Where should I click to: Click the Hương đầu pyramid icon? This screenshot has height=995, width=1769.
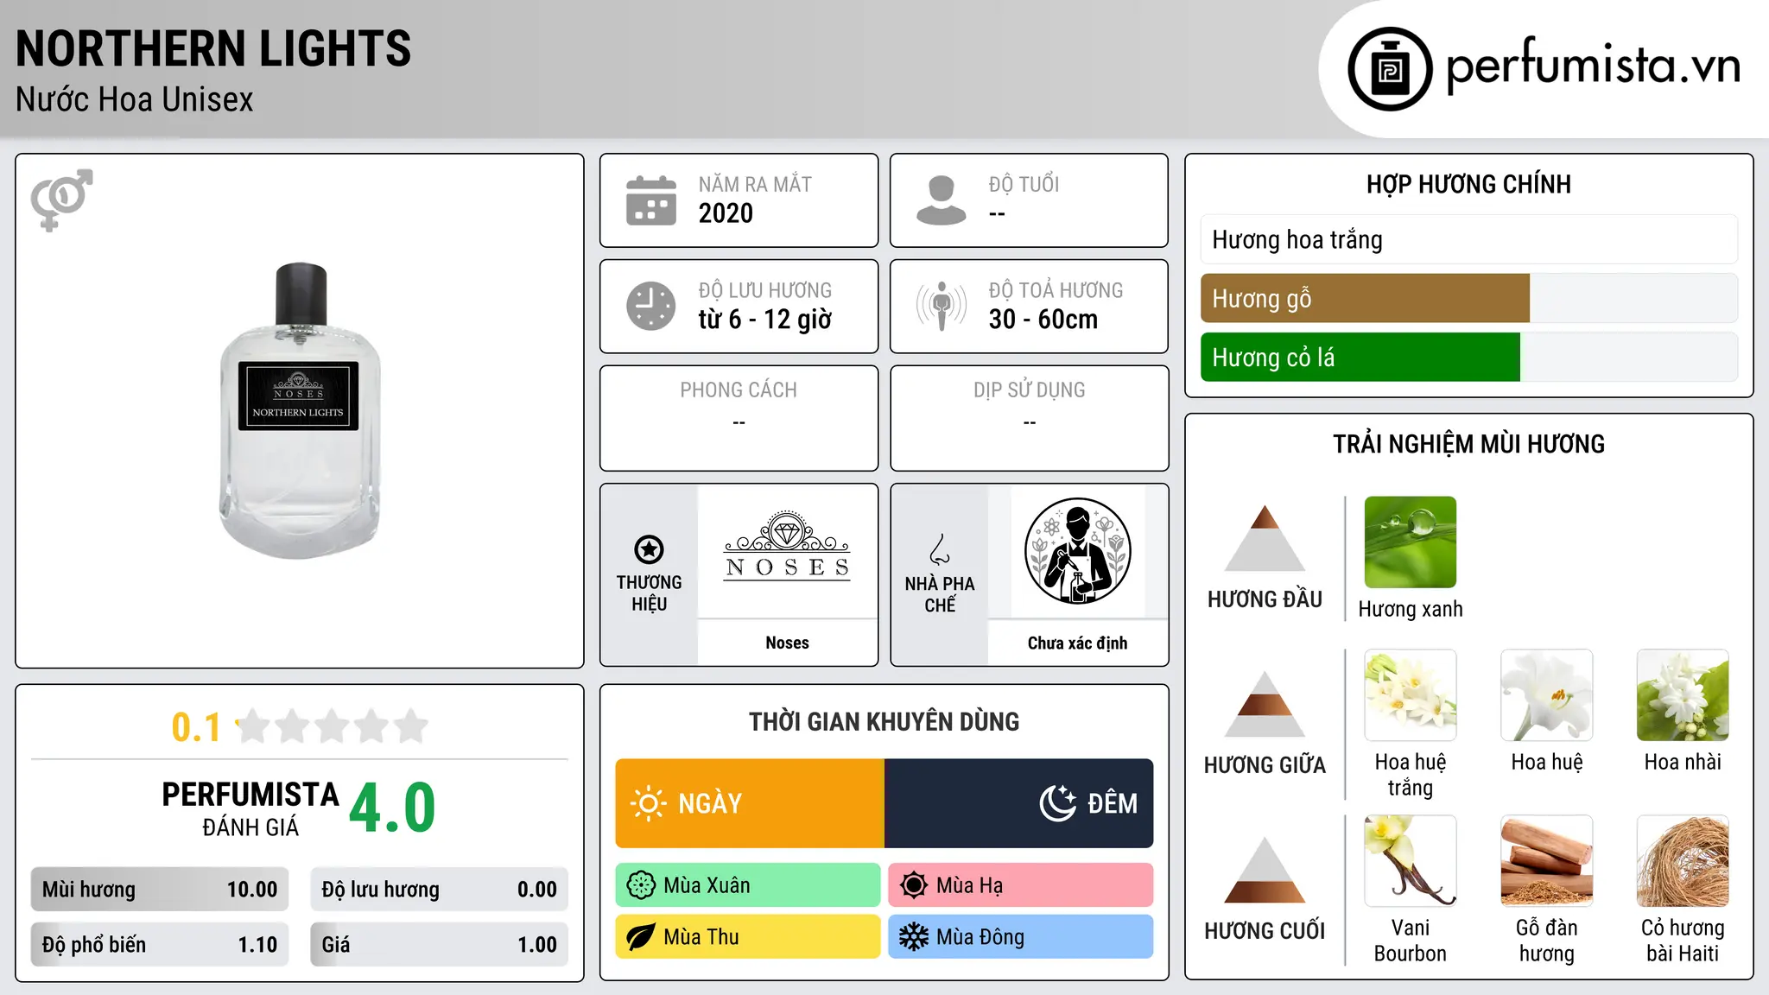[x=1265, y=538]
